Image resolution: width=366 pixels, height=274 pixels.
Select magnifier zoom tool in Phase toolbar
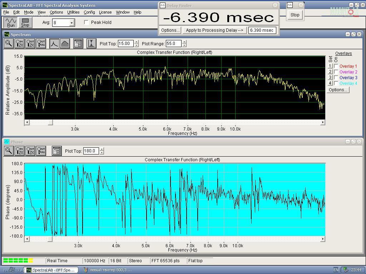click(9, 151)
